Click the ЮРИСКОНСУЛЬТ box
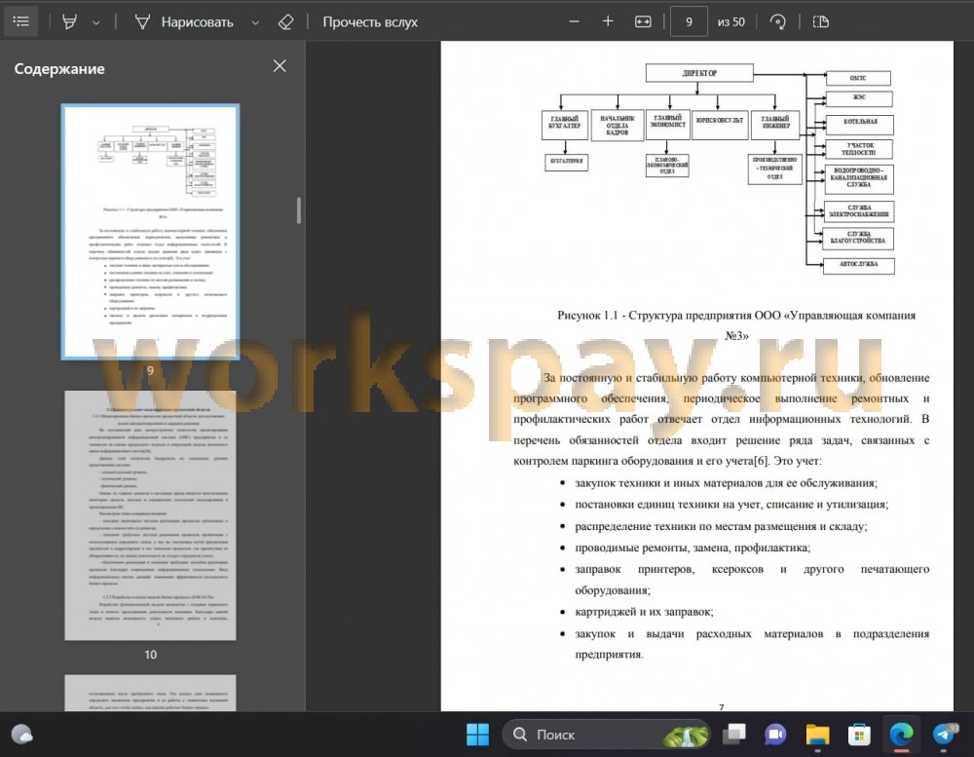 720,124
